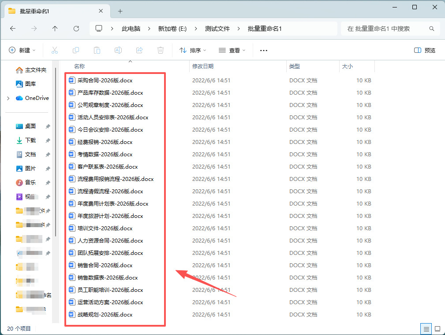445x335 pixels.
Task: Sort by the 大小 column header
Action: pos(348,66)
